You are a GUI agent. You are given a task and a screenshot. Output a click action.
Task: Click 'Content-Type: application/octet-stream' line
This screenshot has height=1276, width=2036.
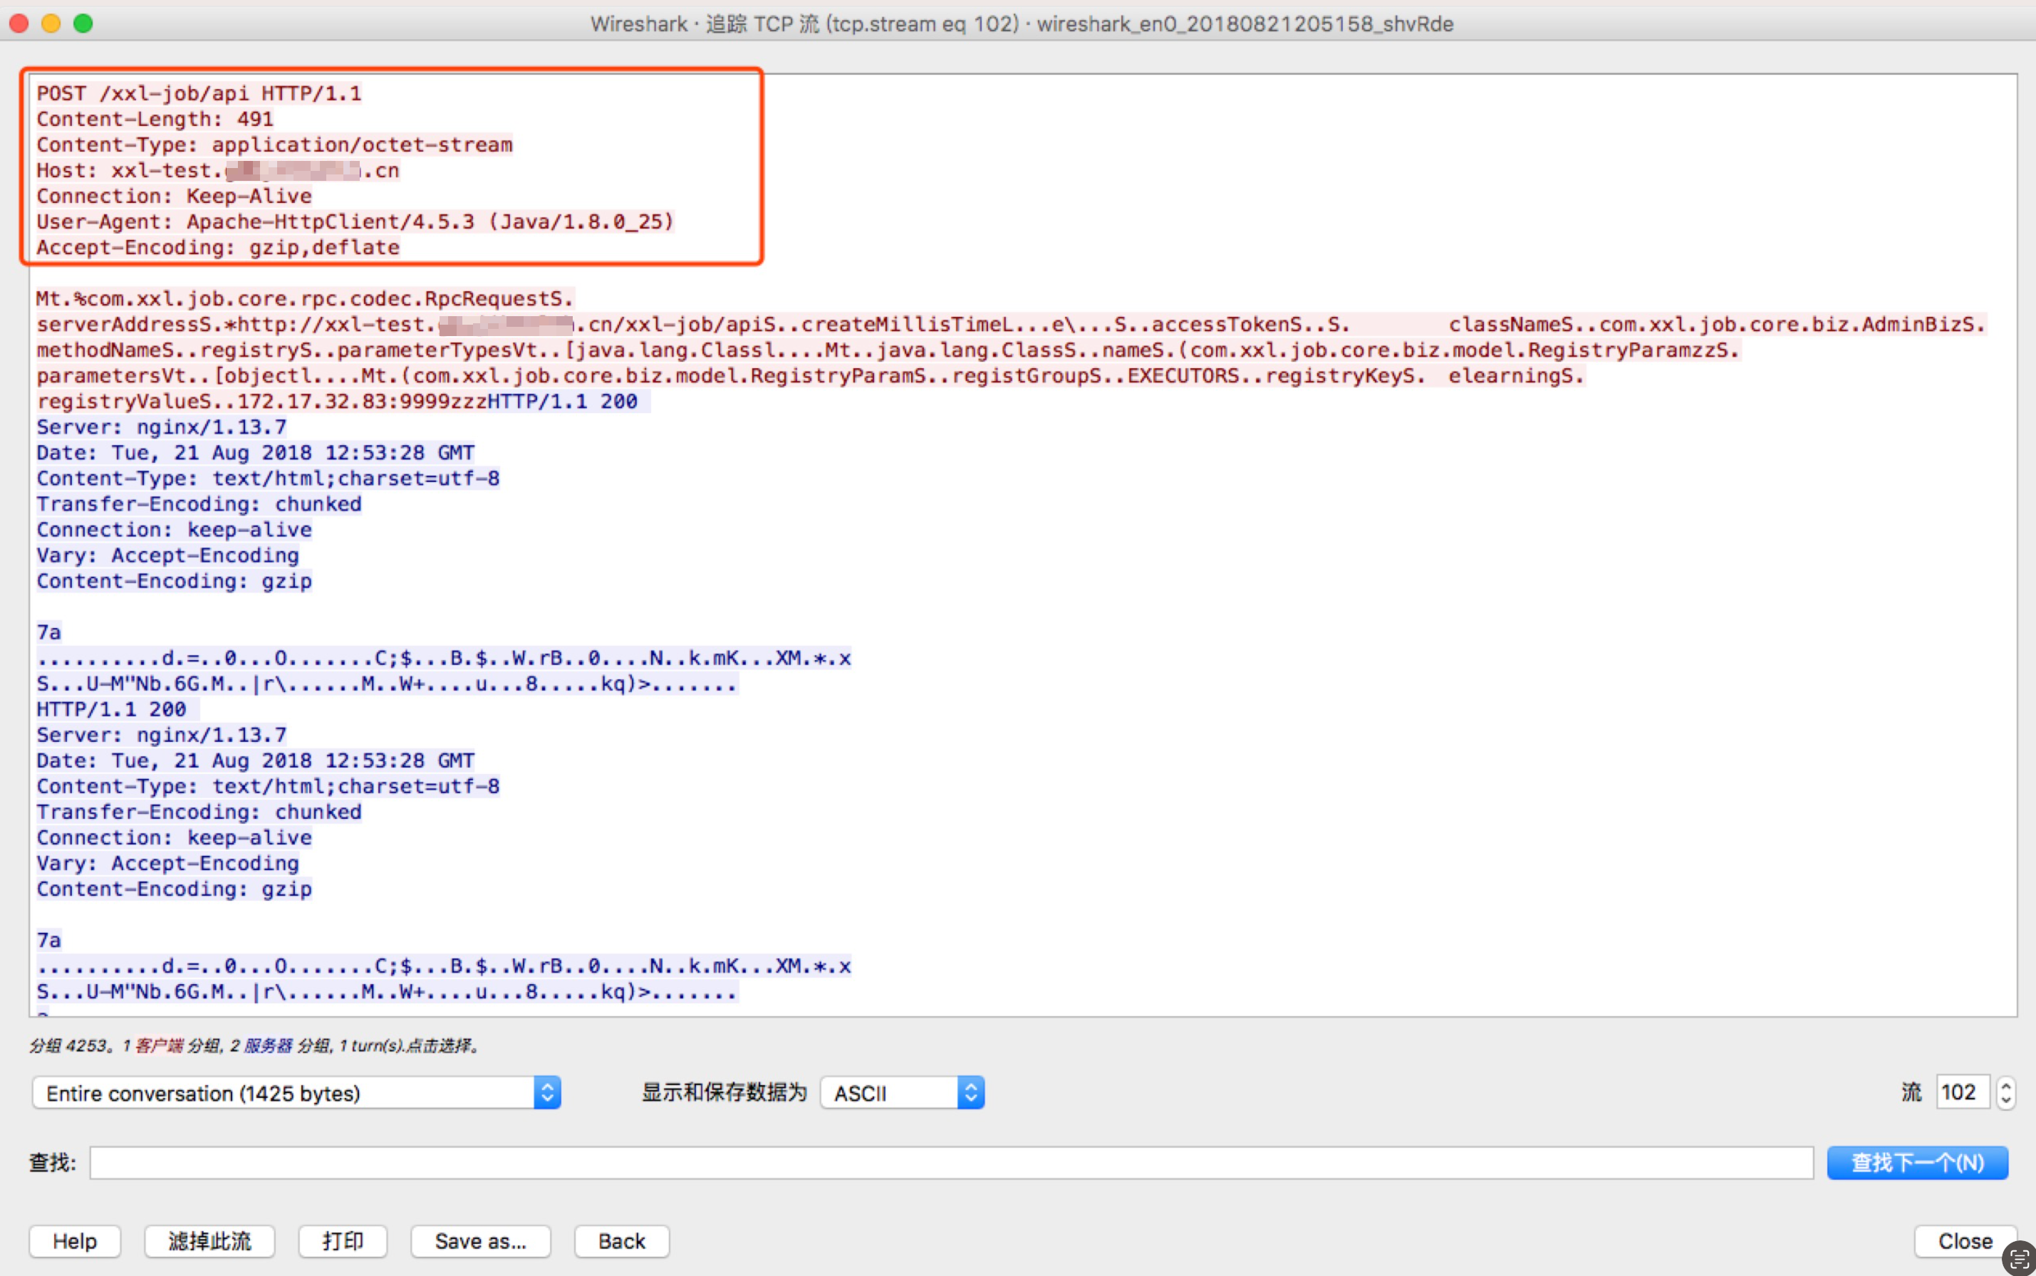pyautogui.click(x=274, y=145)
